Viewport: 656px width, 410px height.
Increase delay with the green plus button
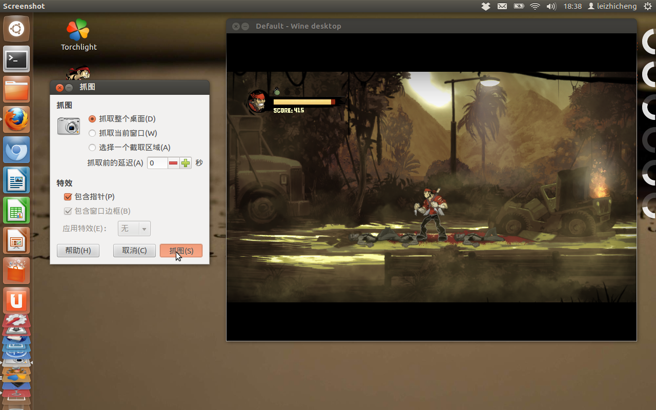[x=186, y=163]
